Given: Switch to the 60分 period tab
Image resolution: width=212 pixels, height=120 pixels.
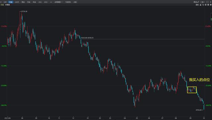Looking at the screenshot, I should (x=46, y=2).
